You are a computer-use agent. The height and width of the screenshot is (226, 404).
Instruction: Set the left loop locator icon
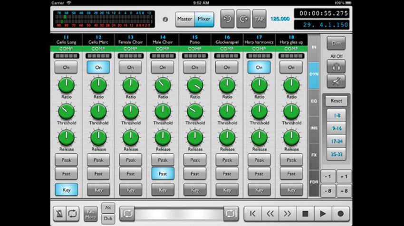127,214
